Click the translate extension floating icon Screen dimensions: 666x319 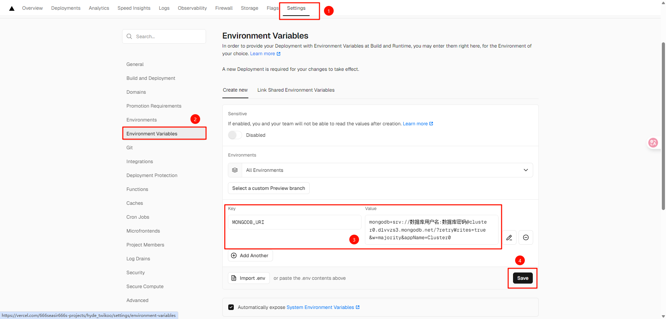(653, 143)
